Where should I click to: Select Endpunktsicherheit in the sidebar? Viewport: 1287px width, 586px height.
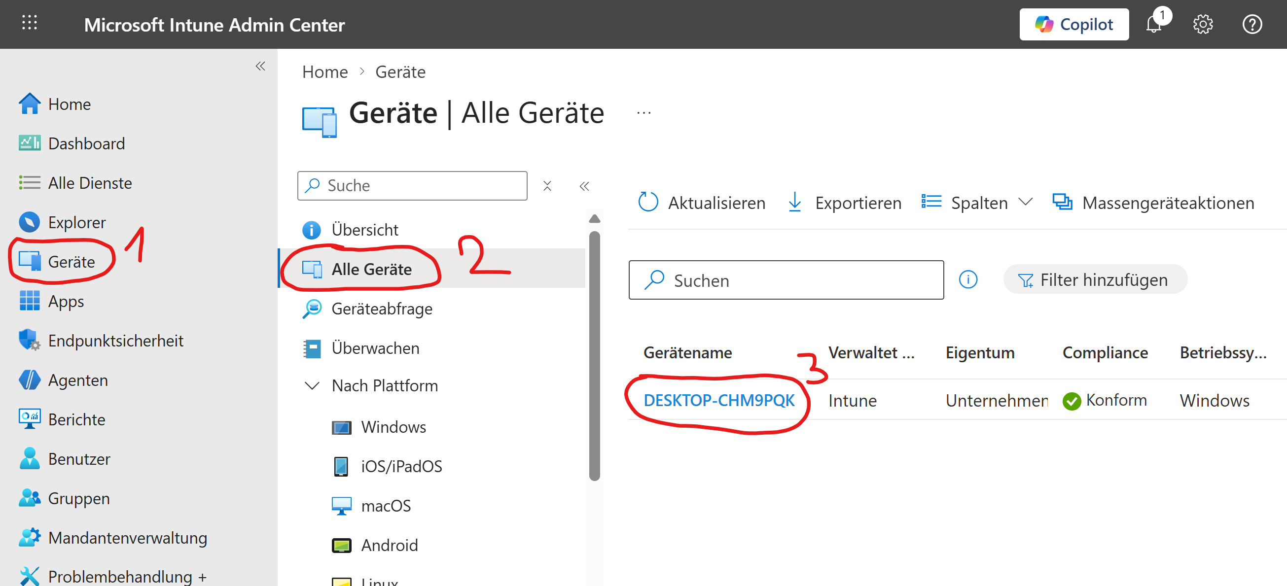pos(115,341)
